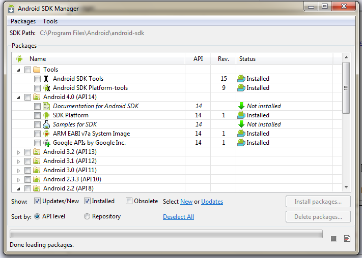Collapse the Tools tree group

pyautogui.click(x=18, y=70)
